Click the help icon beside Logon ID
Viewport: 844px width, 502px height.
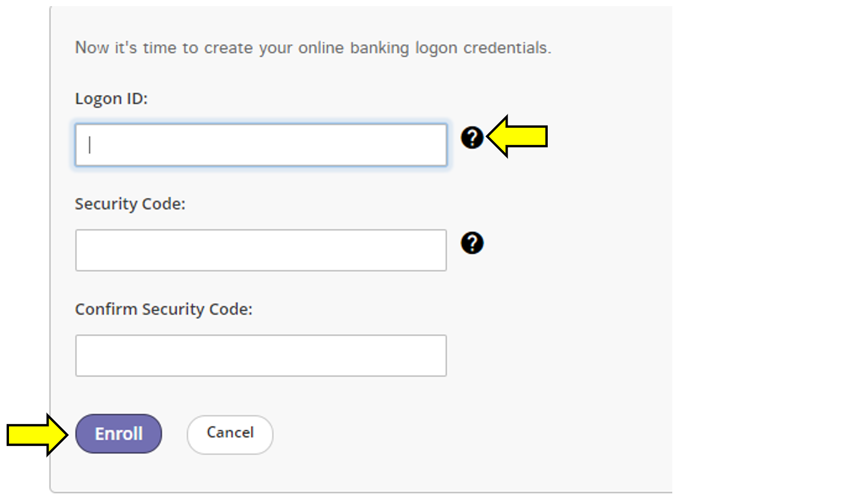coord(472,138)
